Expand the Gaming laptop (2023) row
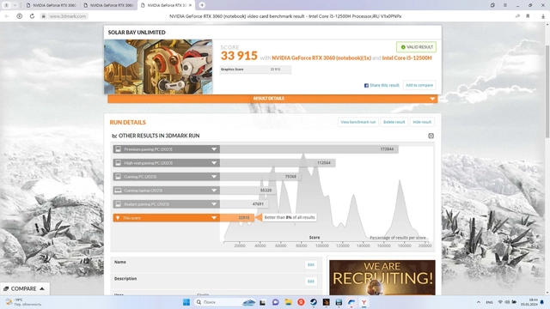Image resolution: width=550 pixels, height=309 pixels. pyautogui.click(x=166, y=191)
